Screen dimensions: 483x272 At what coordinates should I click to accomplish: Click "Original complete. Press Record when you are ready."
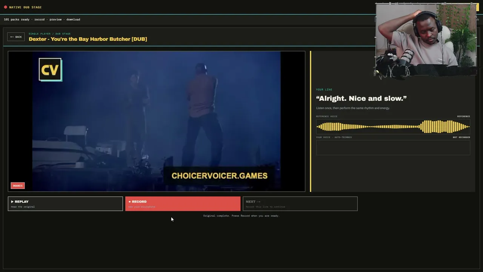point(241,216)
